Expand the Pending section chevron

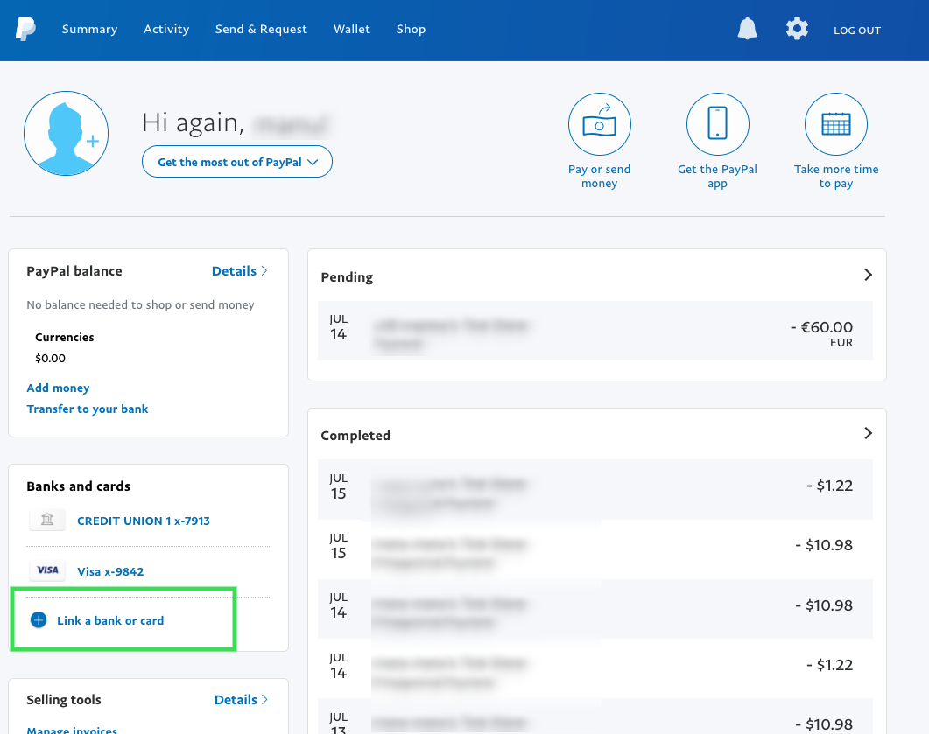pyautogui.click(x=868, y=275)
